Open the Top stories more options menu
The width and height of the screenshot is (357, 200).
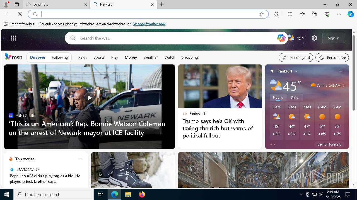click(79, 159)
